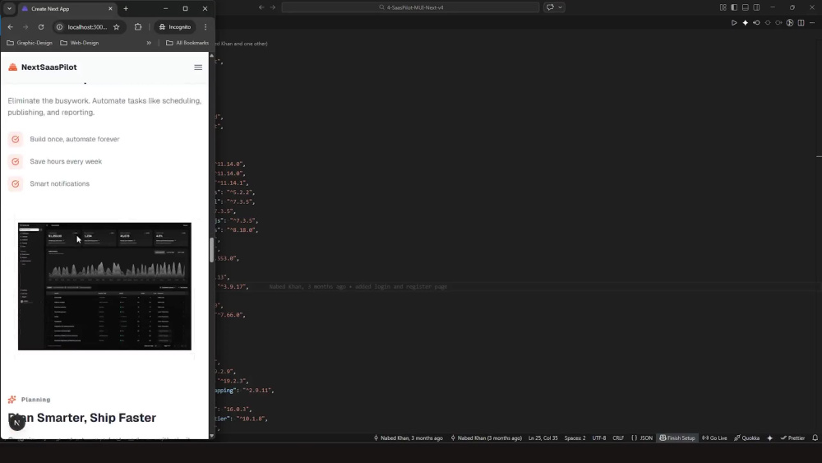
Task: Expand the hidden bookmarks chevron
Action: (x=149, y=43)
